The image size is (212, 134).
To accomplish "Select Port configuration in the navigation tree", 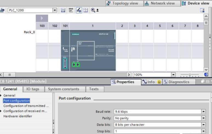I will (16, 101).
